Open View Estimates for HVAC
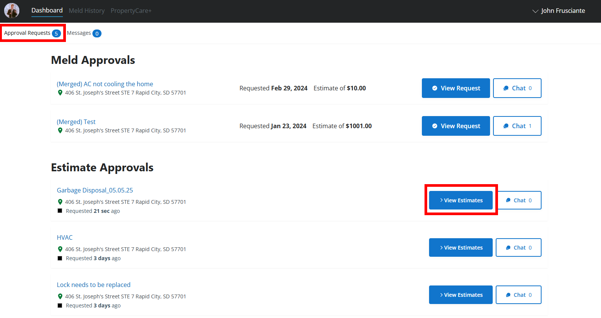The image size is (601, 318). tap(461, 248)
